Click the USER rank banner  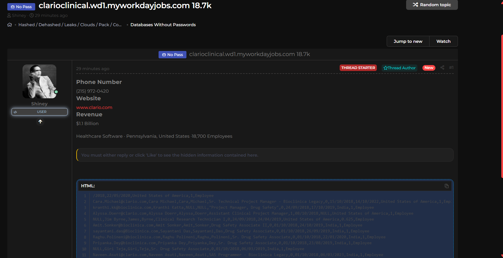(x=39, y=112)
